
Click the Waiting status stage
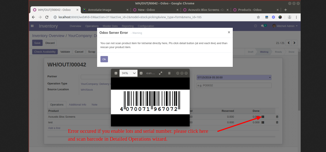click(x=264, y=52)
